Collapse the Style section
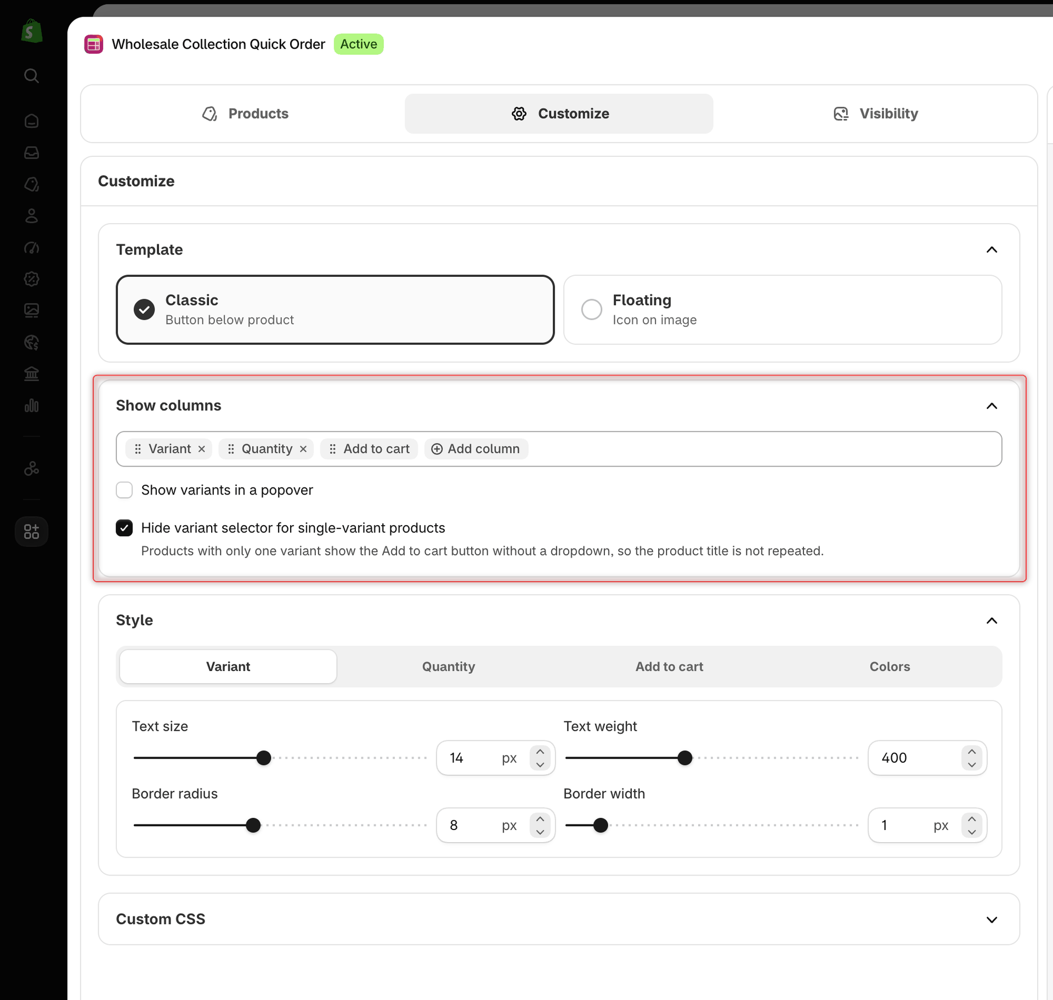 coord(992,621)
